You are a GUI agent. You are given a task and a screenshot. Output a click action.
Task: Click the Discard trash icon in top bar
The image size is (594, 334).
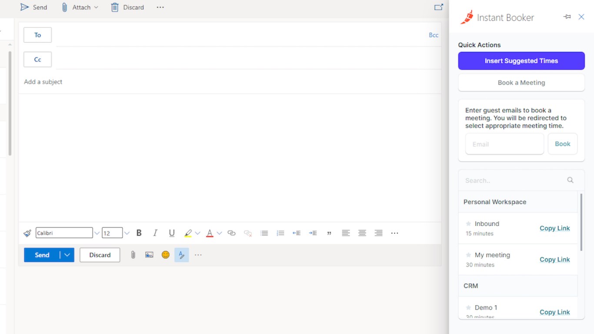115,7
